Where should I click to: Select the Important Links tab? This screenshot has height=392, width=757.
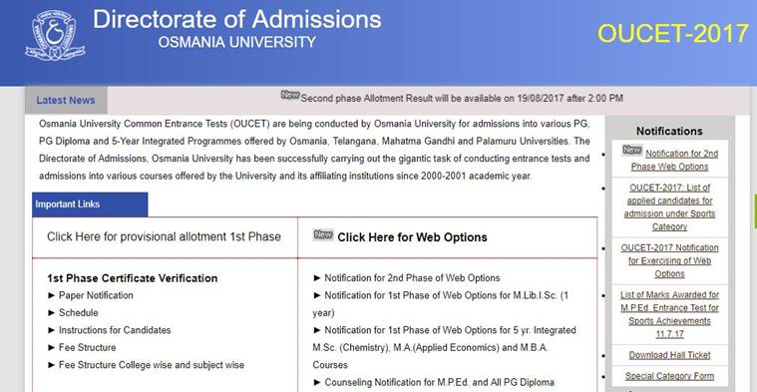(x=90, y=204)
